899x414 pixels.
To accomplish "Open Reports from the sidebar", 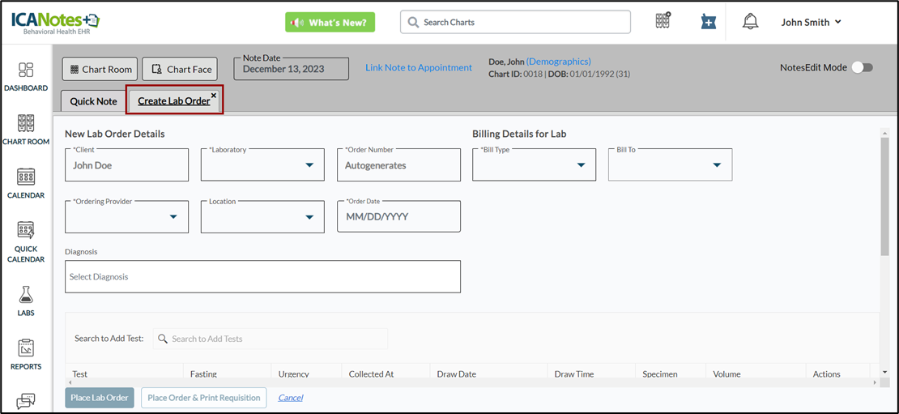I will 26,353.
